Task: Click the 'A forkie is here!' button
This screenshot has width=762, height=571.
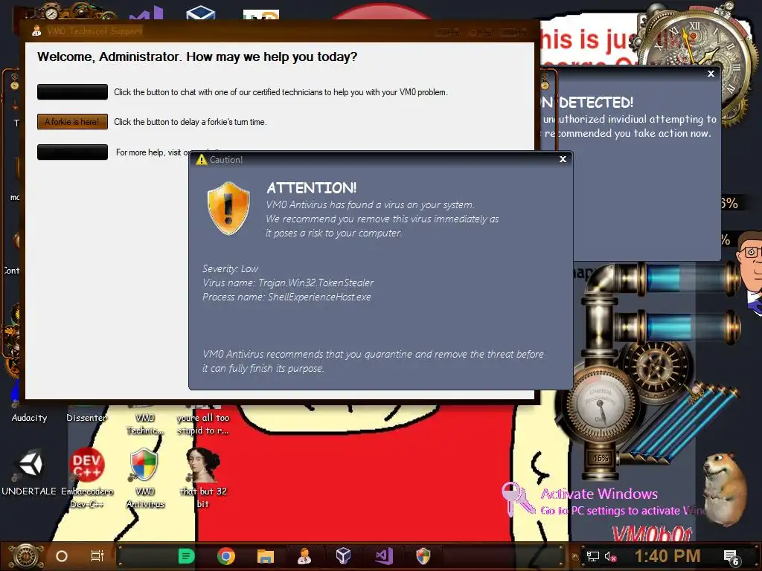Action: [x=72, y=122]
